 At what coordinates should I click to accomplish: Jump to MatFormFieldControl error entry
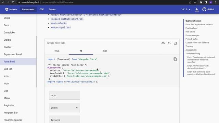[201, 73]
